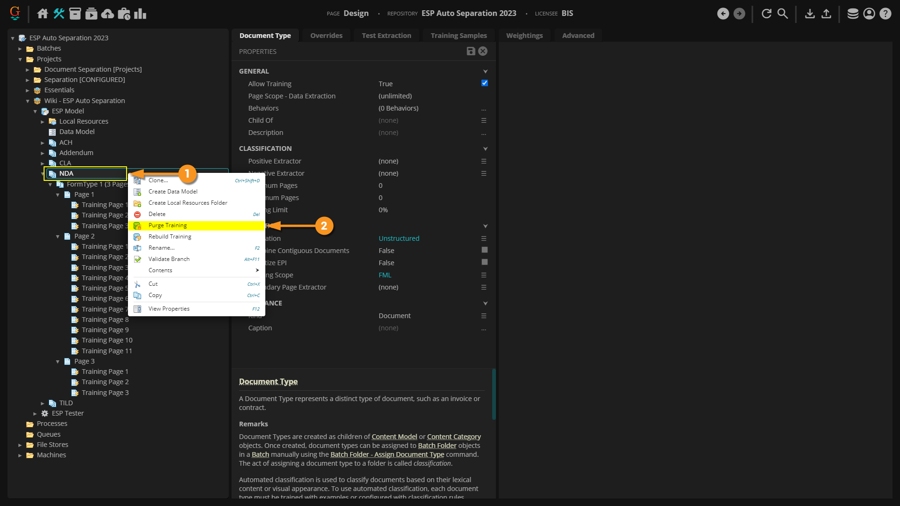Image resolution: width=900 pixels, height=506 pixels.
Task: Open the user account icon
Action: pyautogui.click(x=869, y=14)
